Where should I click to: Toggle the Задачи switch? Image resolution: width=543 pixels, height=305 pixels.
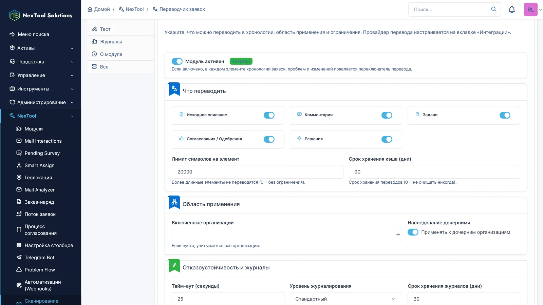tap(505, 115)
